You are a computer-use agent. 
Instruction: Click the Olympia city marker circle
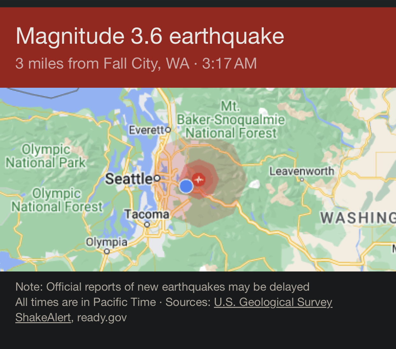click(x=107, y=251)
